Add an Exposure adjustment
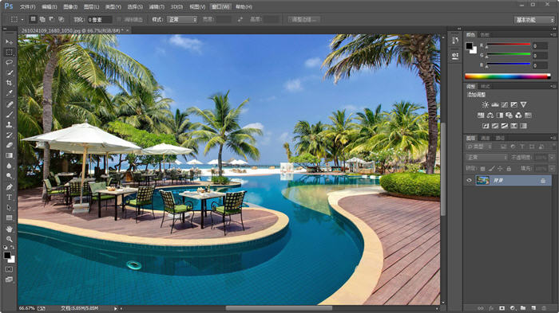Image resolution: width=559 pixels, height=313 pixels. pyautogui.click(x=513, y=104)
